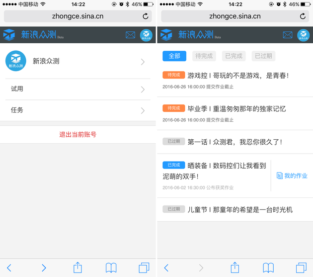Select the 已完成 filter tab
The image size is (313, 277).
tap(234, 56)
